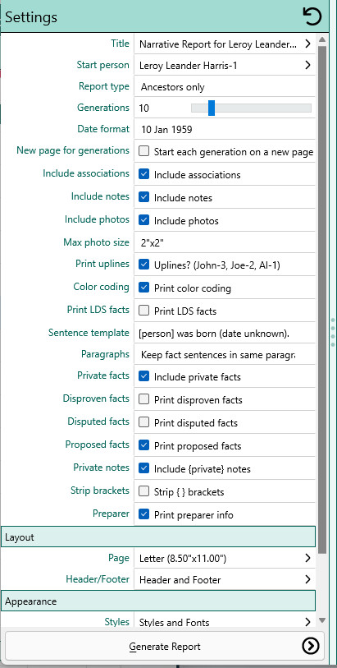Uncheck Print preparer info checkbox
Viewport: 337px width, 668px height.
[144, 514]
